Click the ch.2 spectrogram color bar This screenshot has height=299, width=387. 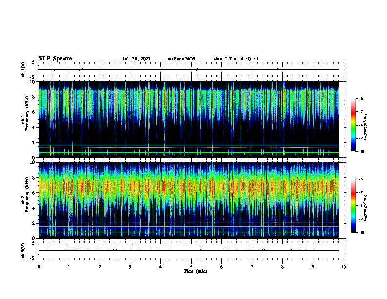pyautogui.click(x=354, y=206)
